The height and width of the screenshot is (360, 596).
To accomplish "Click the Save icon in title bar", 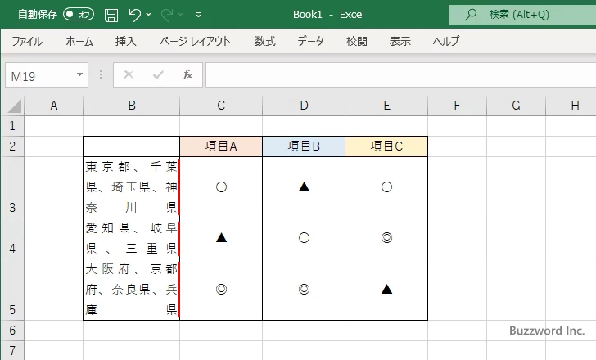I will coord(111,15).
